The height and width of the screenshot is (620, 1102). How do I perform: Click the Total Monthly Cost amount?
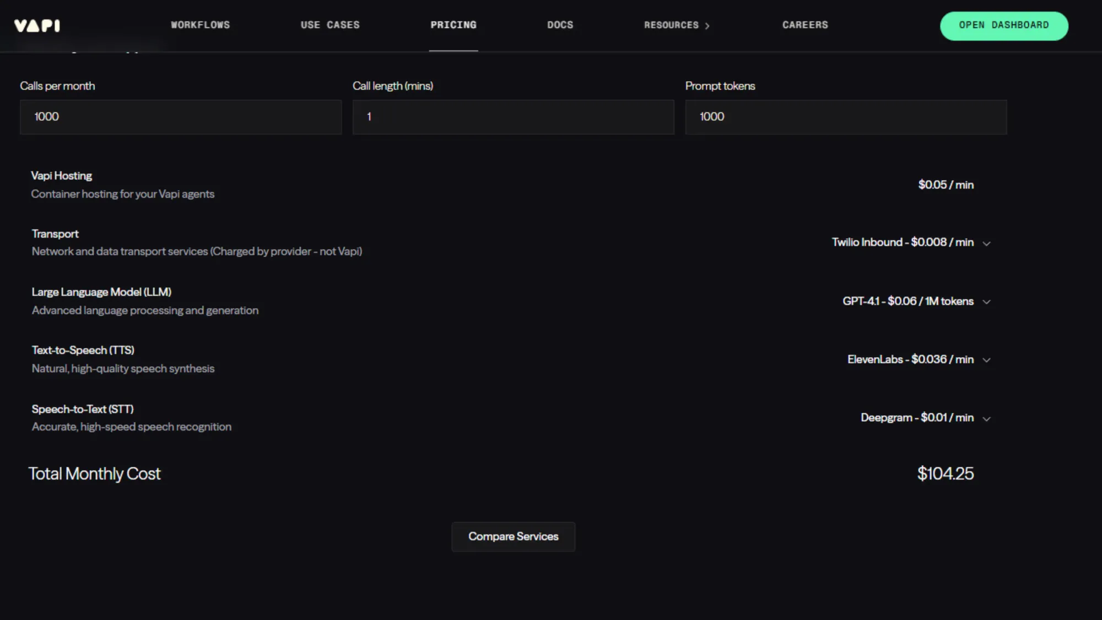click(945, 473)
